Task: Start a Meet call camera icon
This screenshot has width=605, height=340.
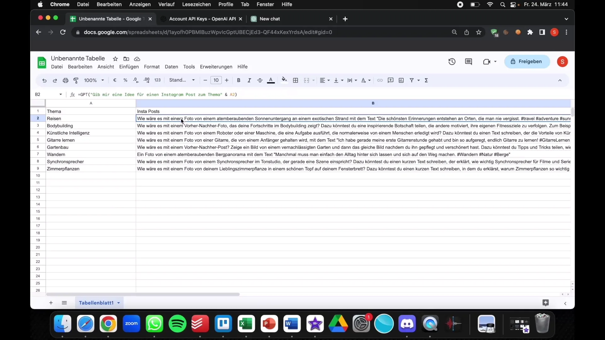Action: point(487,62)
